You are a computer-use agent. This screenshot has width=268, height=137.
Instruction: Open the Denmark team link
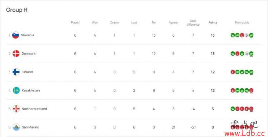[29, 54]
